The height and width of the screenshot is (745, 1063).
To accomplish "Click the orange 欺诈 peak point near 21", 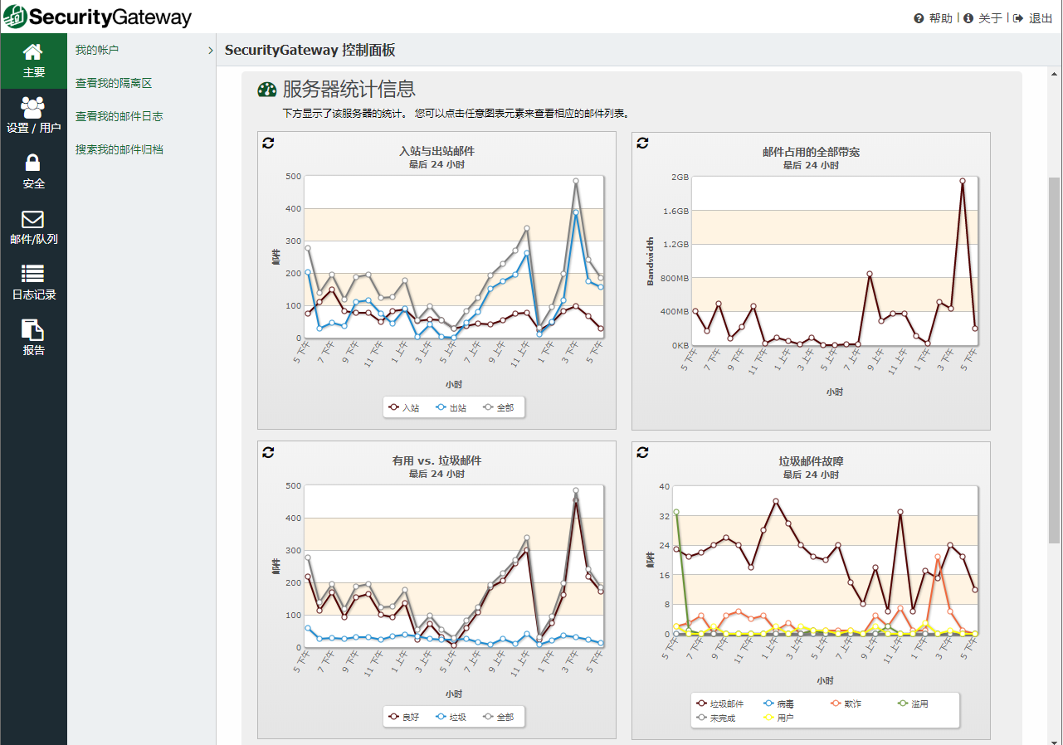I will point(938,558).
